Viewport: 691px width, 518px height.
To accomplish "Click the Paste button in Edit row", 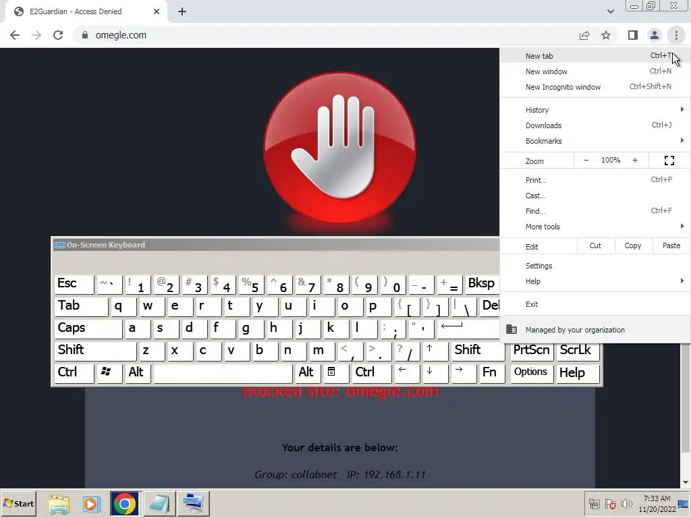I will (x=671, y=246).
